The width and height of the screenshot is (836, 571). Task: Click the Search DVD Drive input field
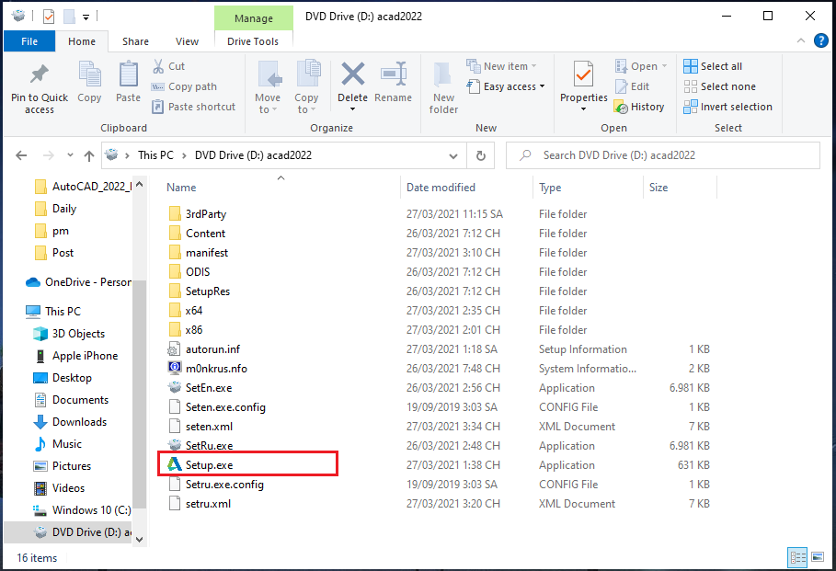(663, 155)
